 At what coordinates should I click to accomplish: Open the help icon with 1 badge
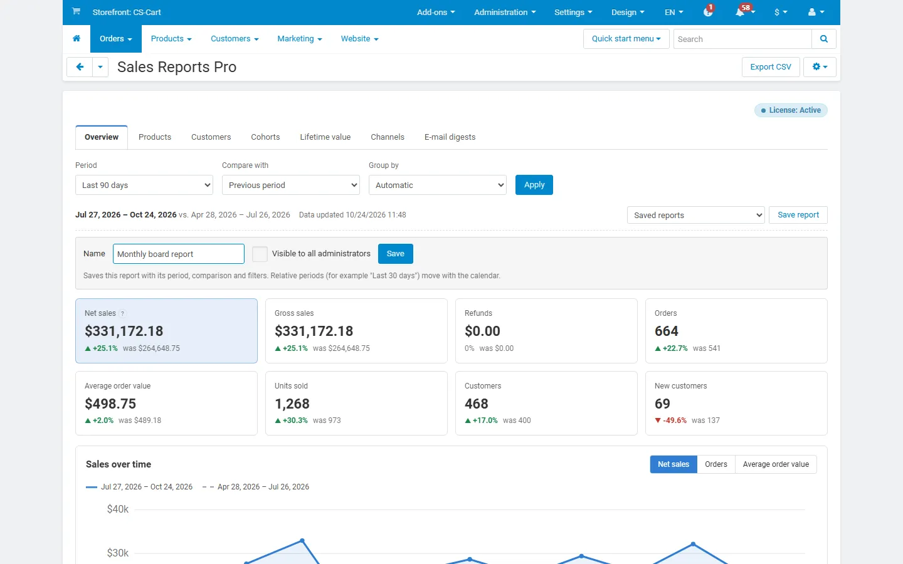[709, 11]
